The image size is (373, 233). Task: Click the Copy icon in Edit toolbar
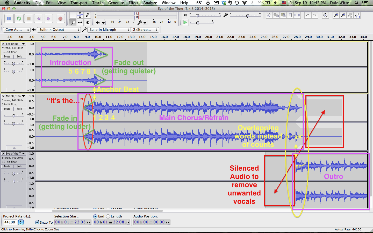click(x=276, y=15)
